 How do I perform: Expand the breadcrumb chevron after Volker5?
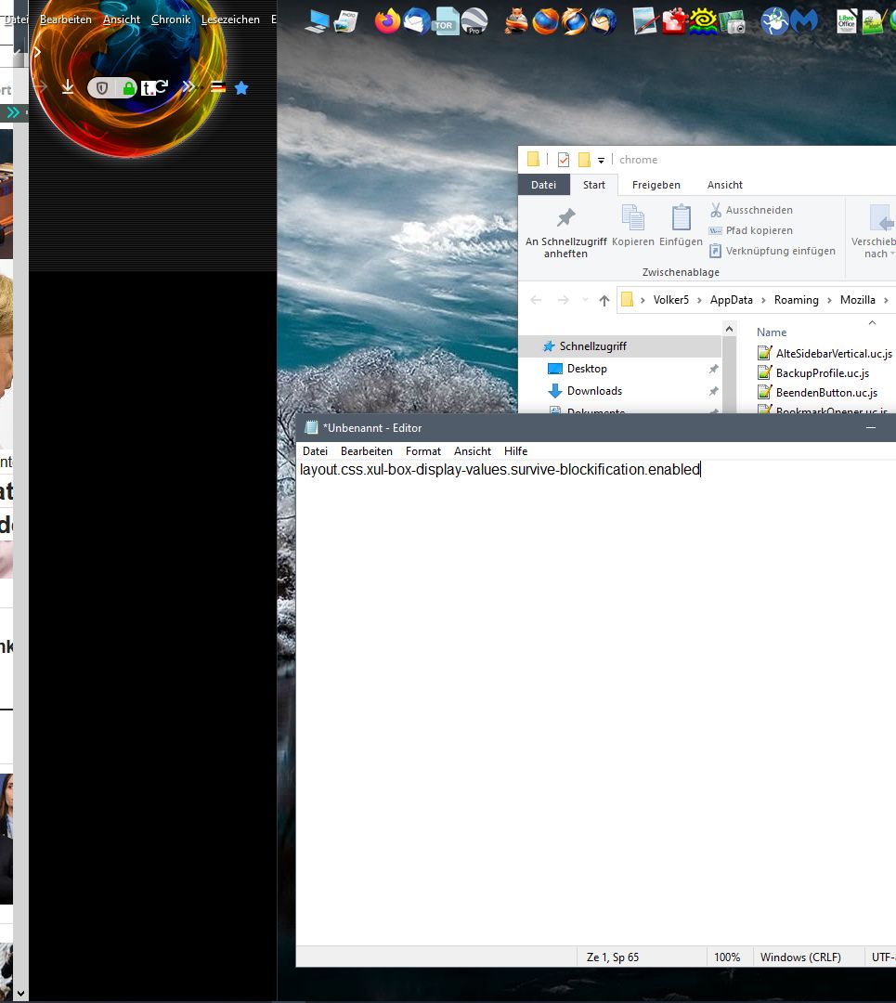point(698,300)
